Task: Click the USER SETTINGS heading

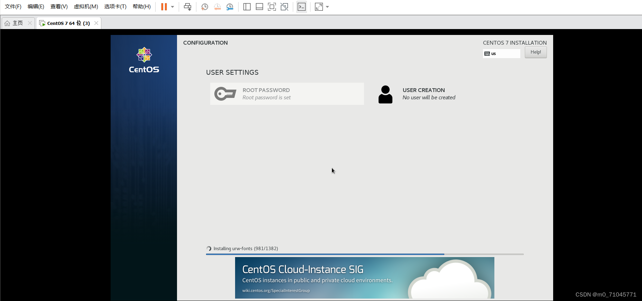Action: [232, 72]
